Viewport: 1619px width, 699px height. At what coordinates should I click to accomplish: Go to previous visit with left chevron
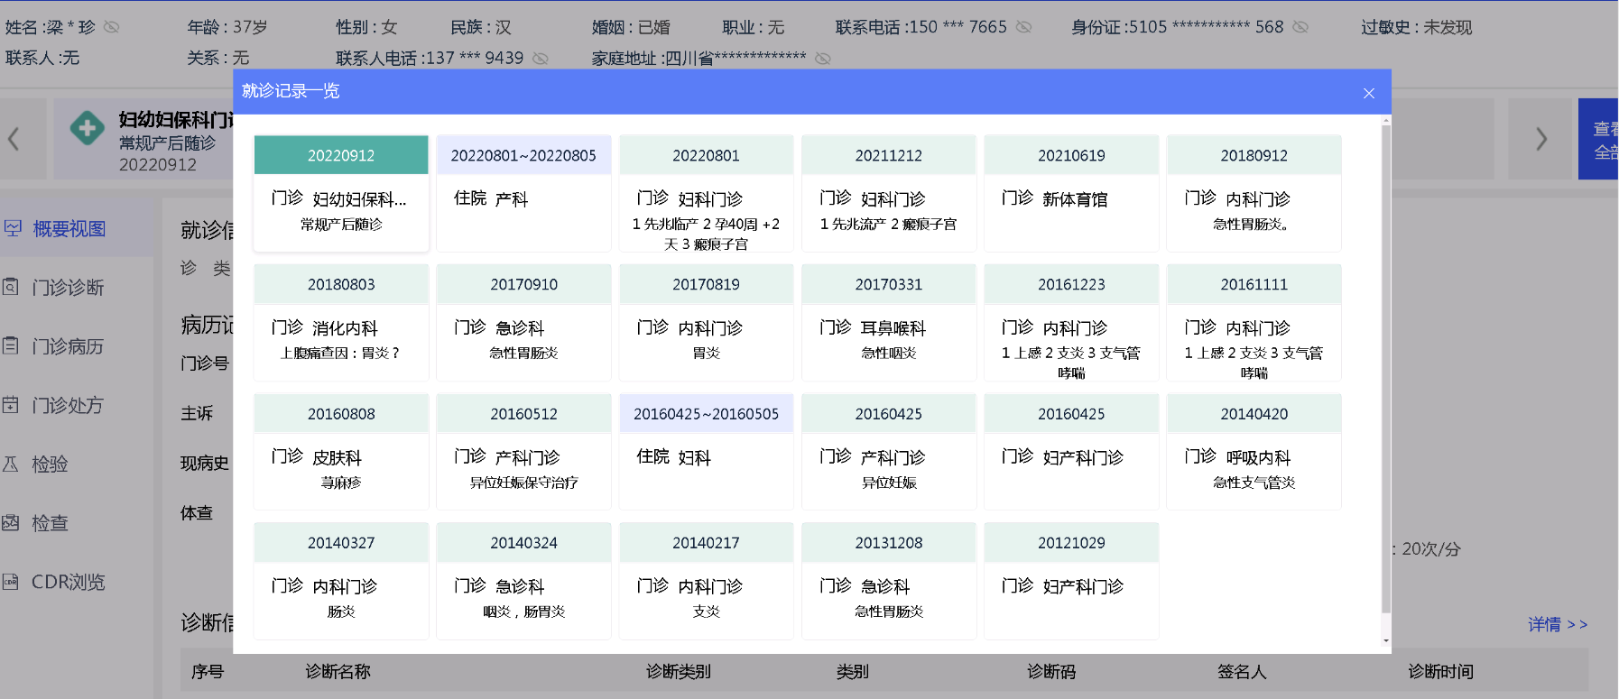pyautogui.click(x=14, y=139)
